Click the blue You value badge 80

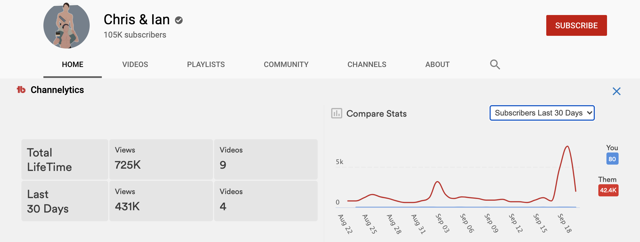pyautogui.click(x=612, y=159)
